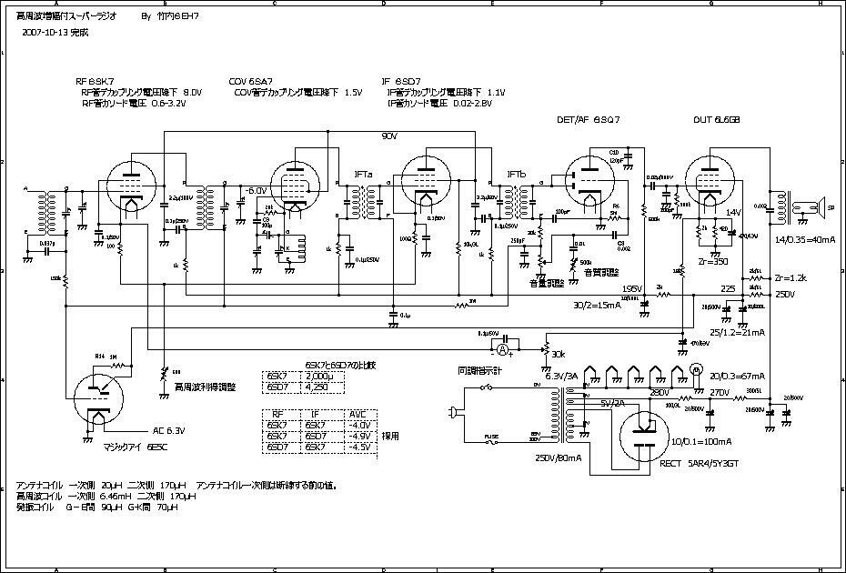Click the 270V voltage label
846x573 pixels.
point(720,392)
